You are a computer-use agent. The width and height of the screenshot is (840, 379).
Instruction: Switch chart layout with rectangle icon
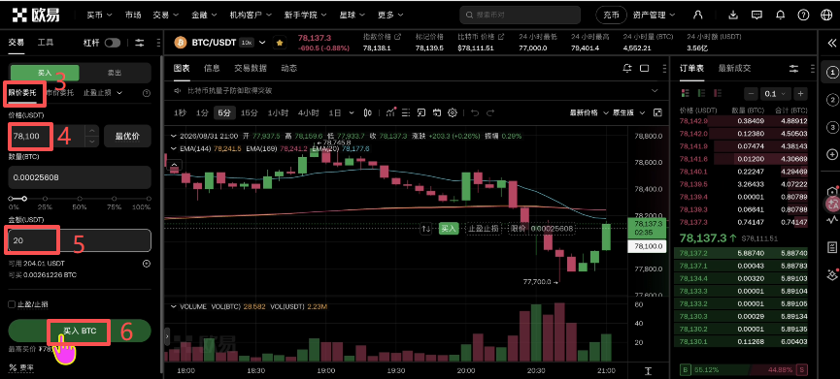tap(645, 68)
